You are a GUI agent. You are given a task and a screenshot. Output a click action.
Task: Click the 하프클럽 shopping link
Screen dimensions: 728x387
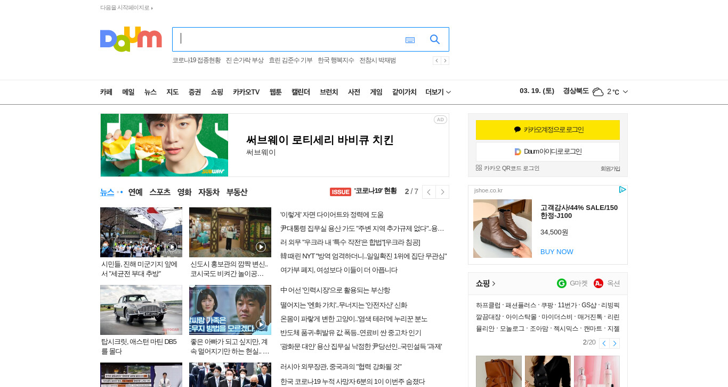488,305
